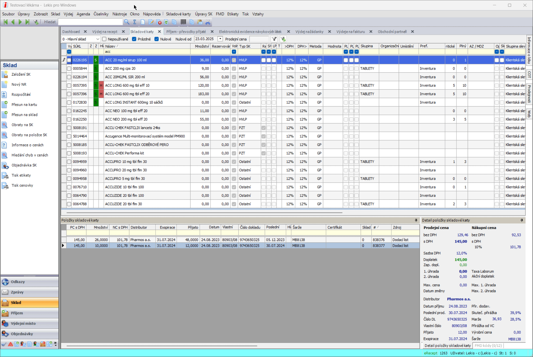This screenshot has width=533, height=357.
Task: Open the Hlavní sklad warehouse dropdown
Action: point(98,39)
